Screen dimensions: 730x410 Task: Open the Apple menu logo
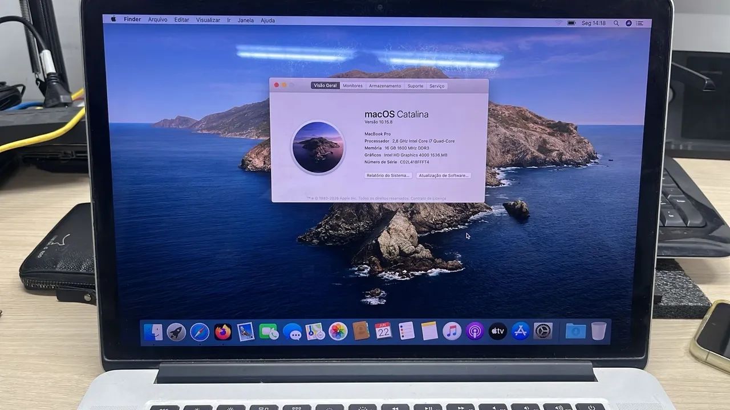tap(113, 19)
